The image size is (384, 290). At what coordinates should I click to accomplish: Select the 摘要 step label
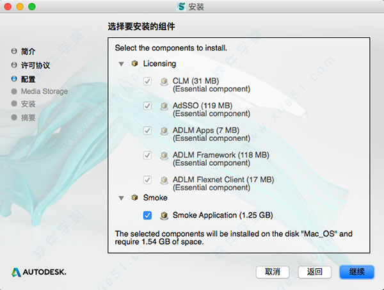coord(28,118)
